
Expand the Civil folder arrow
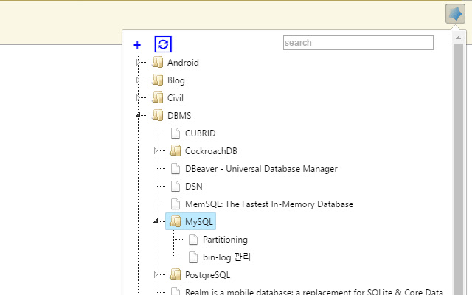pos(138,98)
